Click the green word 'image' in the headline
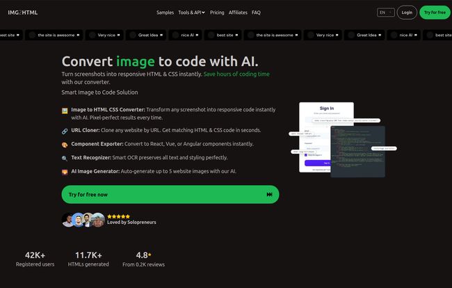This screenshot has height=288, width=452. [x=136, y=62]
